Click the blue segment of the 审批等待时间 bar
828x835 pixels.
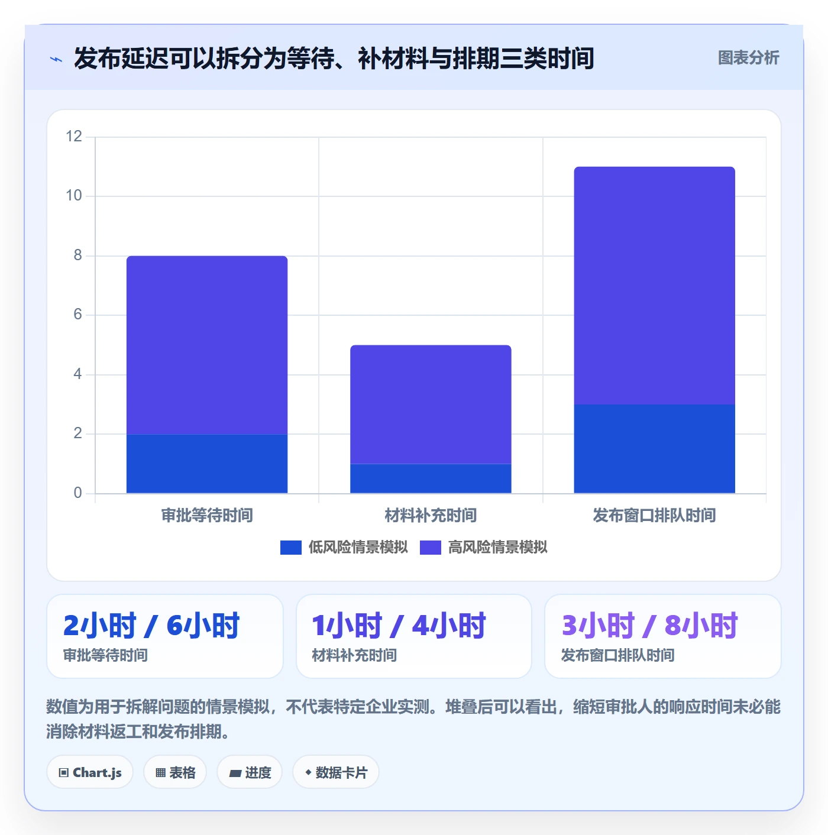coord(207,464)
